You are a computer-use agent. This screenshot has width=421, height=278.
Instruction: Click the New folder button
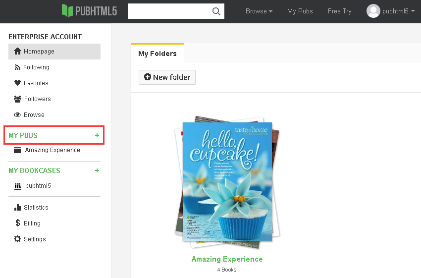[167, 77]
